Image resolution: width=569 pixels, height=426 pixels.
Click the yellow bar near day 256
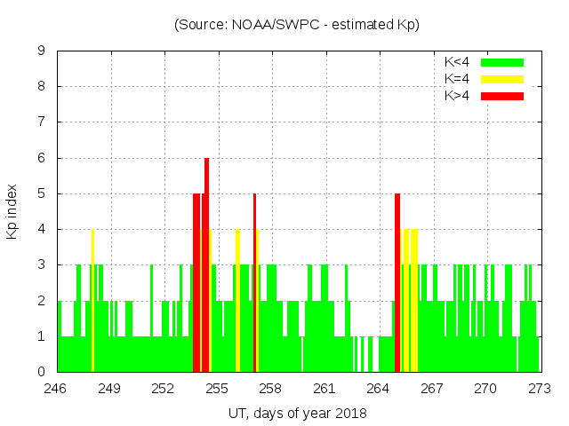[x=237, y=302]
